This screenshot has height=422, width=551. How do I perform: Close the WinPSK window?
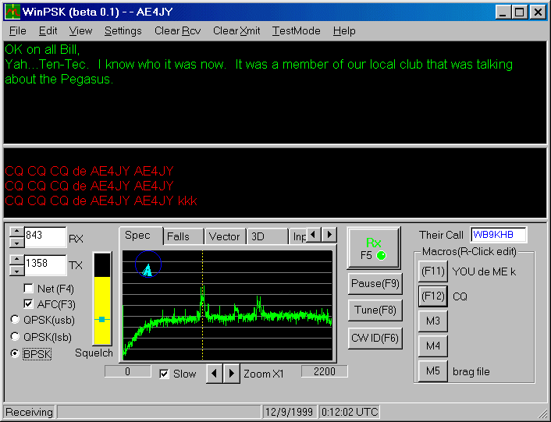[x=537, y=12]
